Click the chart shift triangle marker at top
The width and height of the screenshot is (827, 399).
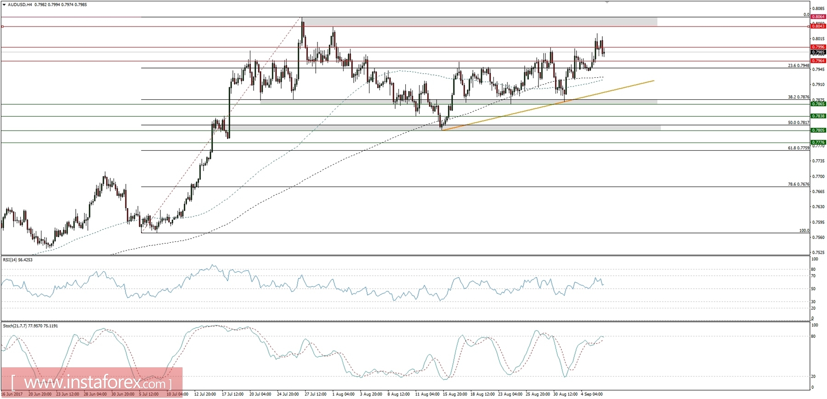[x=607, y=2]
